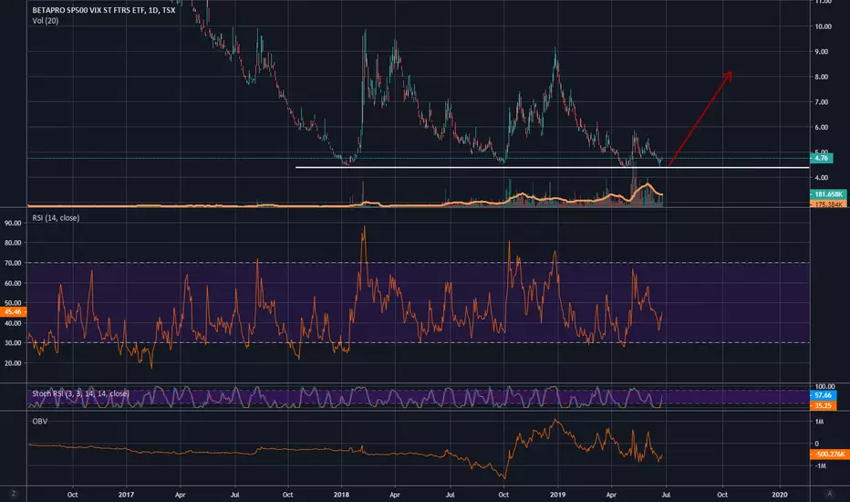The height and width of the screenshot is (502, 850).
Task: Click the 6.00 price axis label
Action: point(821,128)
